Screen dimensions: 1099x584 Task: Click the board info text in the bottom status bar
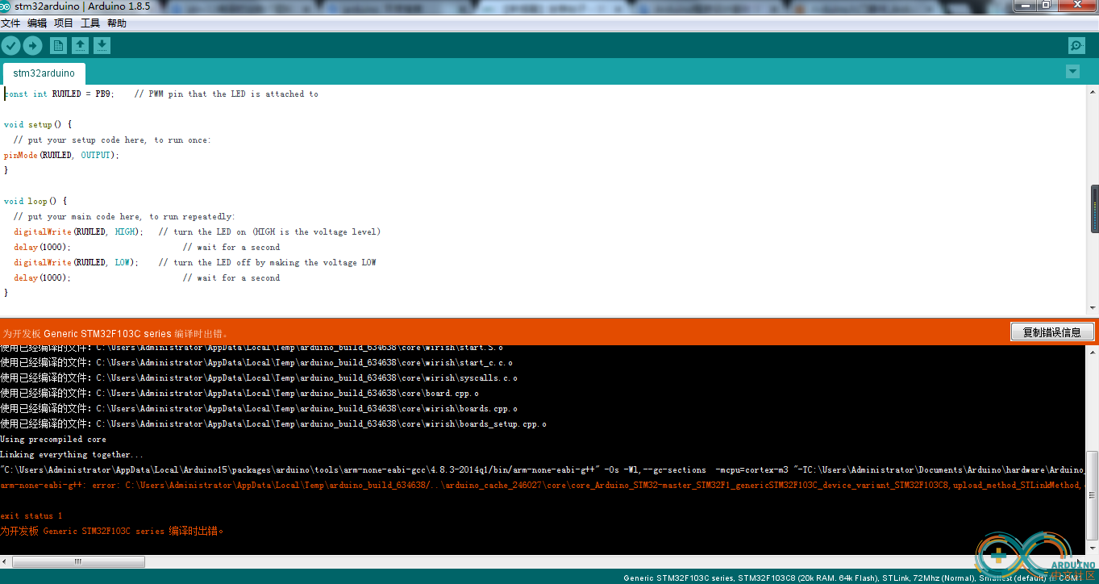coord(852,578)
